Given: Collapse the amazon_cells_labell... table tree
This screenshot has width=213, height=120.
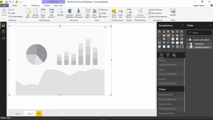Looking at the screenshot, I should [187, 40].
